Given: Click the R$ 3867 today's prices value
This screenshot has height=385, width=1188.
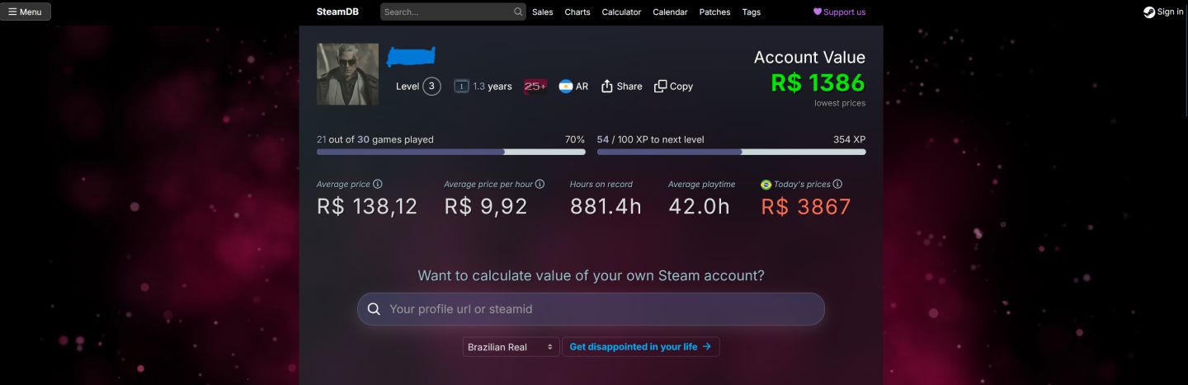Looking at the screenshot, I should coord(805,206).
